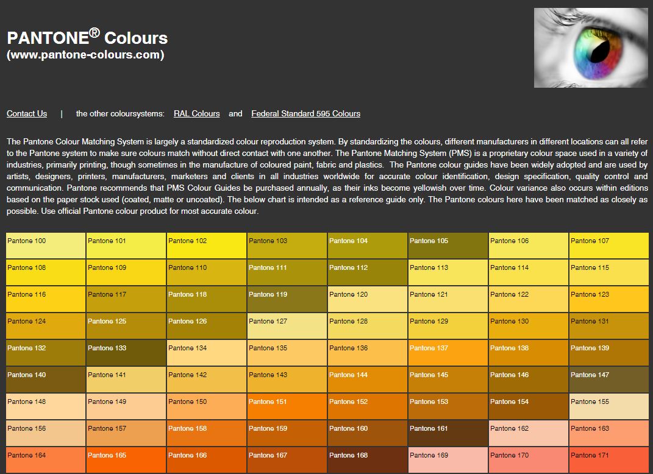
Task: Click the Pantone 147 colour swatch
Action: [609, 380]
